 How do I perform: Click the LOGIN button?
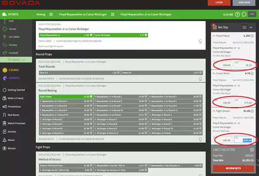pyautogui.click(x=219, y=3)
